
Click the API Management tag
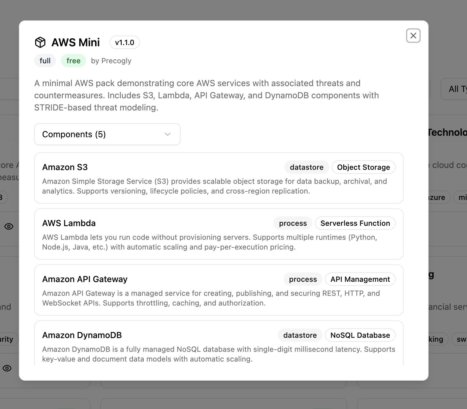(360, 279)
